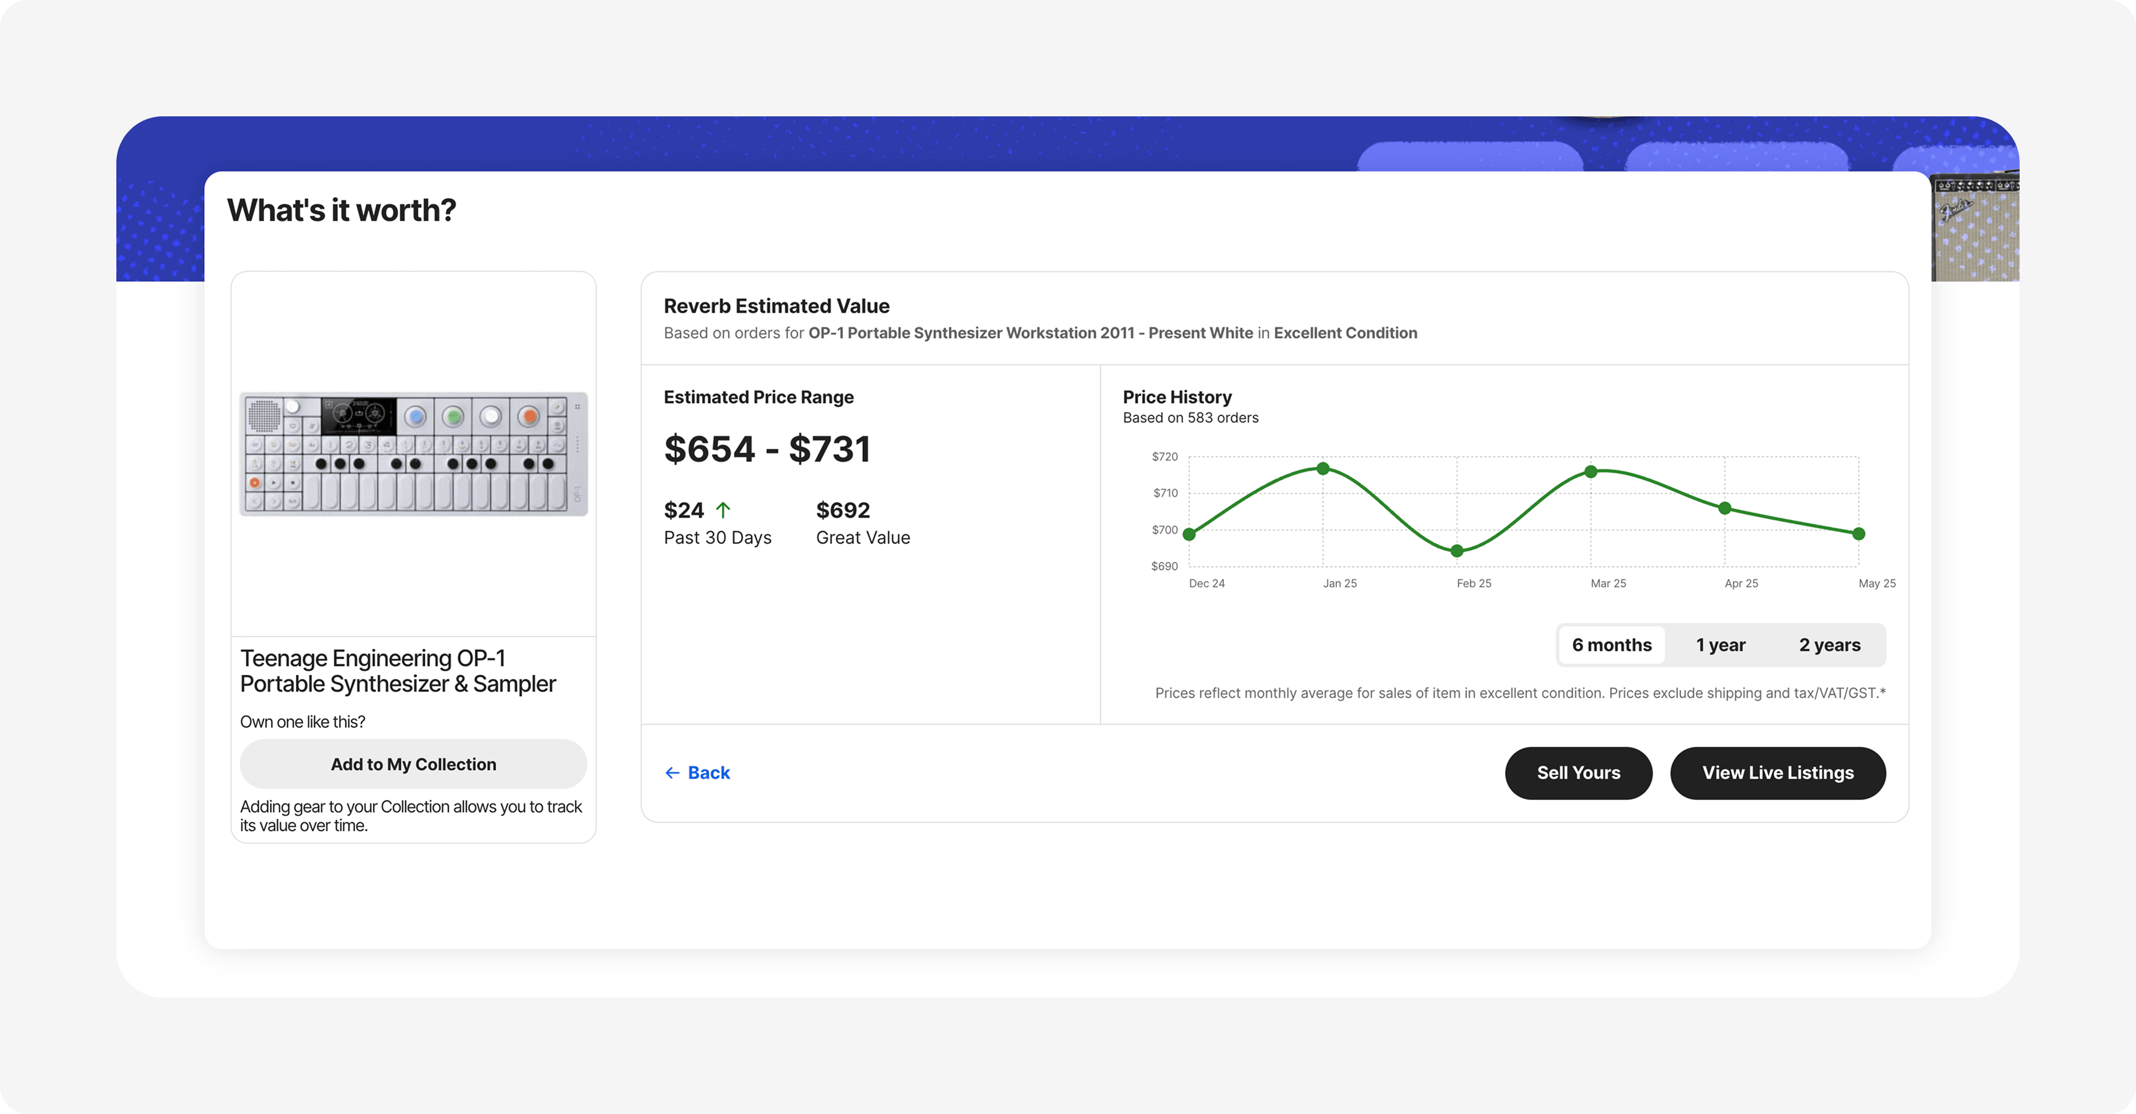
Task: Add the OP-1 to My Collection
Action: tap(413, 764)
